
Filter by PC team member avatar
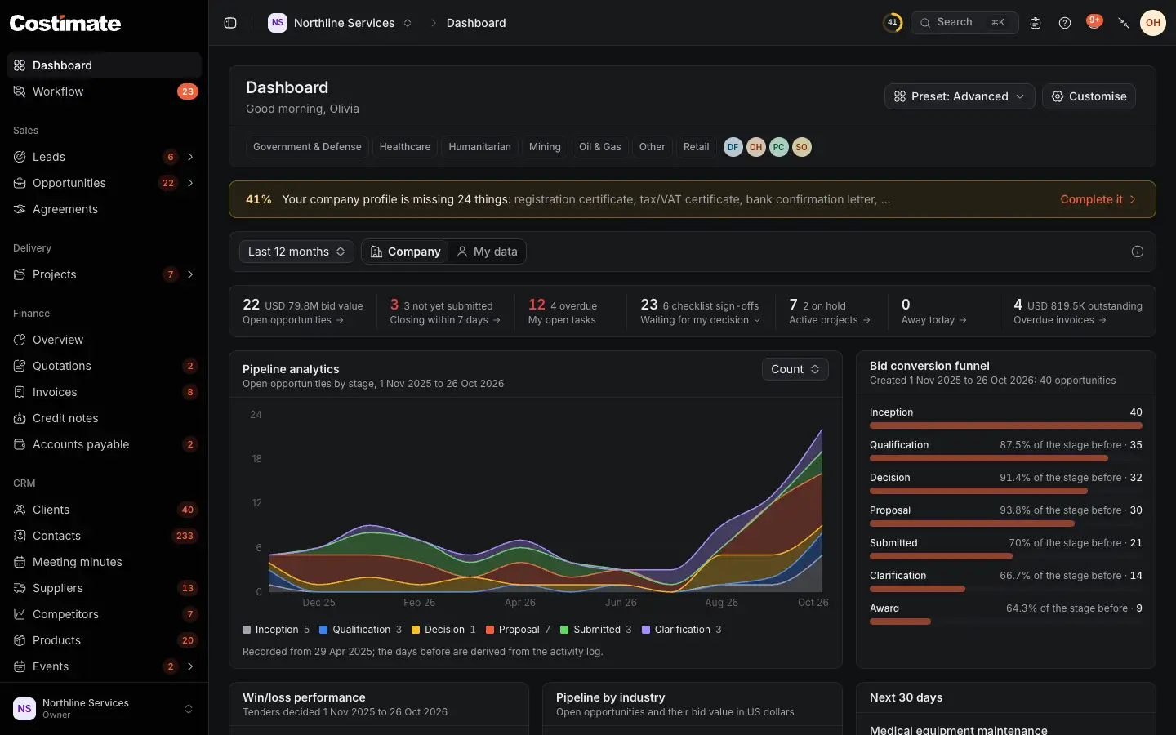779,147
